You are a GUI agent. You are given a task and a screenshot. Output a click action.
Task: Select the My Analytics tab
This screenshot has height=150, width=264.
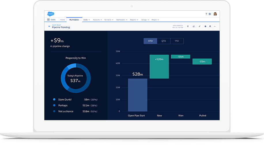click(x=74, y=20)
